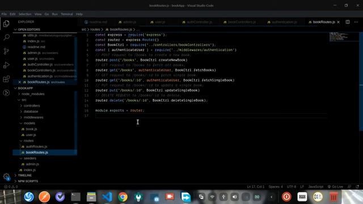Open the Edit menu
This screenshot has height=204, width=363.
(x=12, y=14)
